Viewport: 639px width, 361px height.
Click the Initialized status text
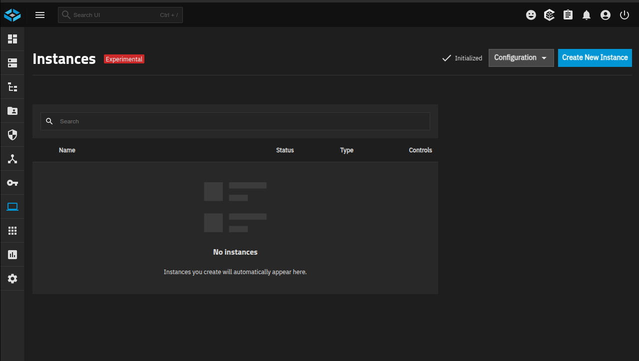pos(468,58)
